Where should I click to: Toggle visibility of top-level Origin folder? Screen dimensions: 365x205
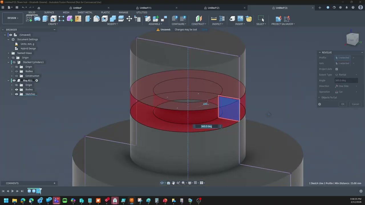coord(13,58)
